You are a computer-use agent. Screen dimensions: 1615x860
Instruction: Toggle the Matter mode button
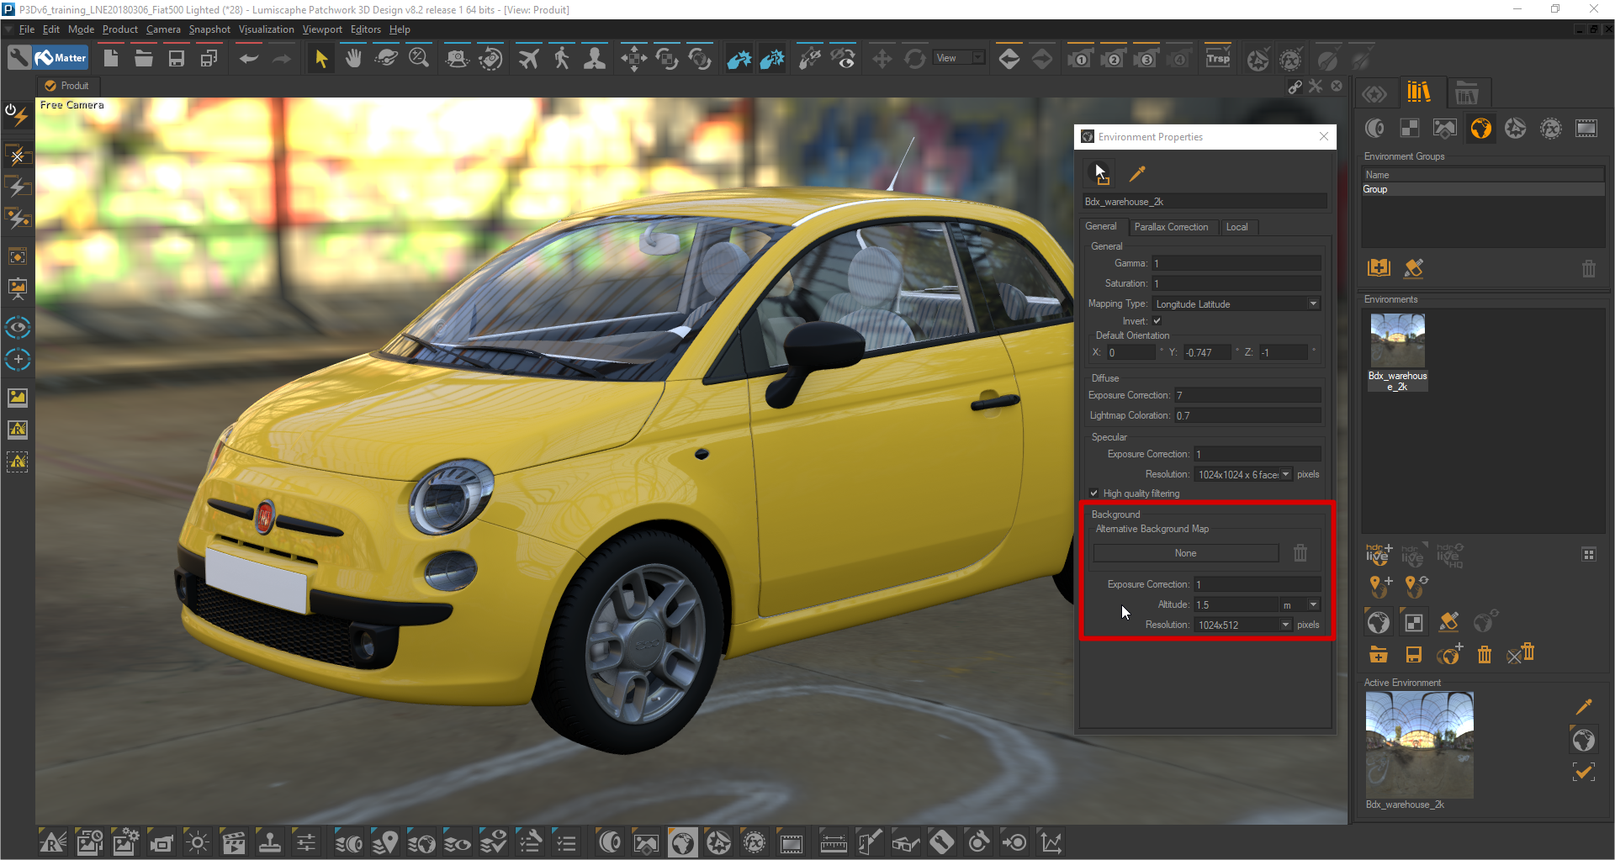(x=61, y=58)
